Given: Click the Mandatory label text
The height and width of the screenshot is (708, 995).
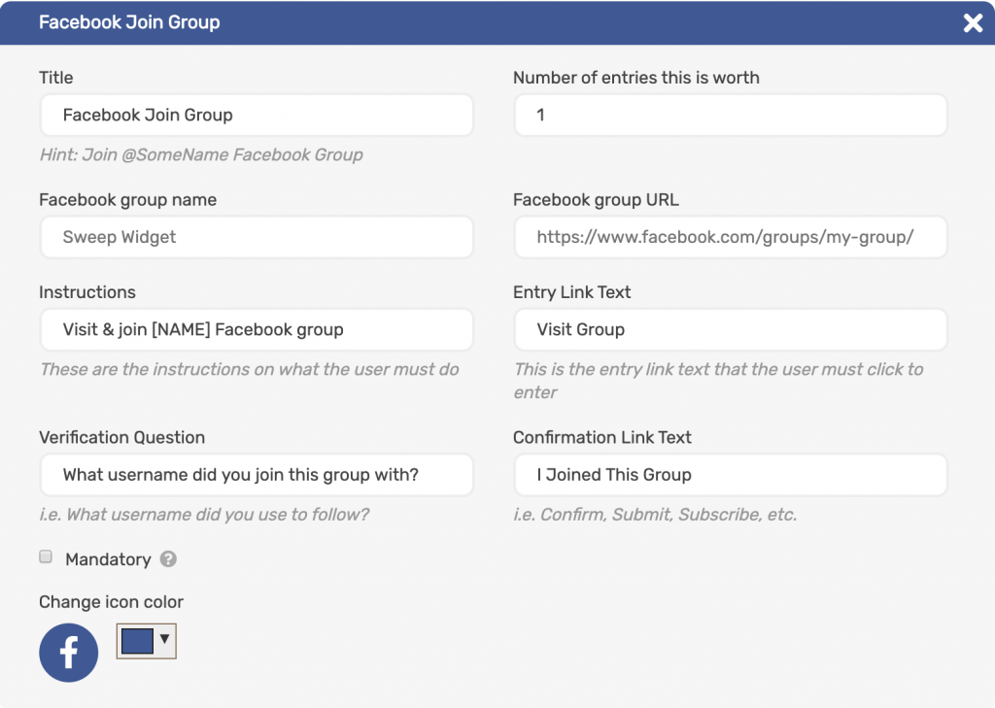Looking at the screenshot, I should (108, 559).
